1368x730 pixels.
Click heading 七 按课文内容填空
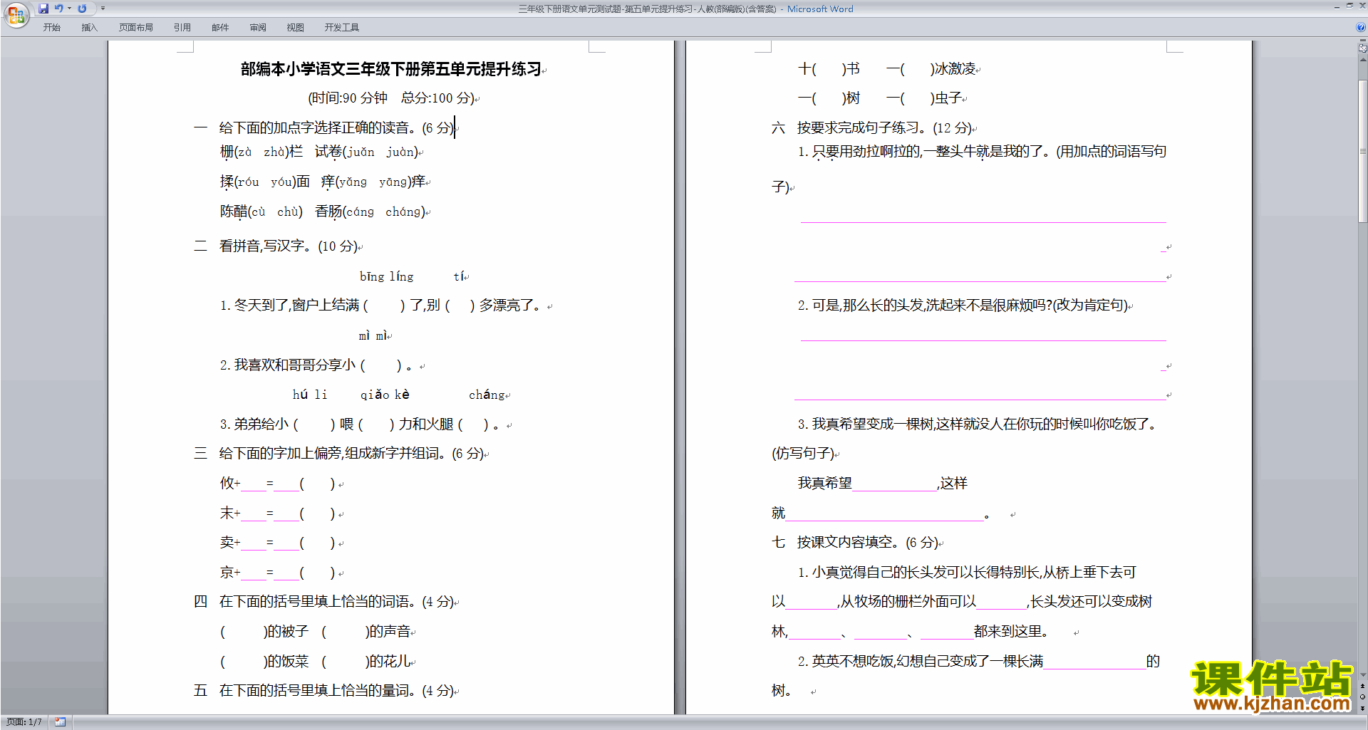(856, 543)
